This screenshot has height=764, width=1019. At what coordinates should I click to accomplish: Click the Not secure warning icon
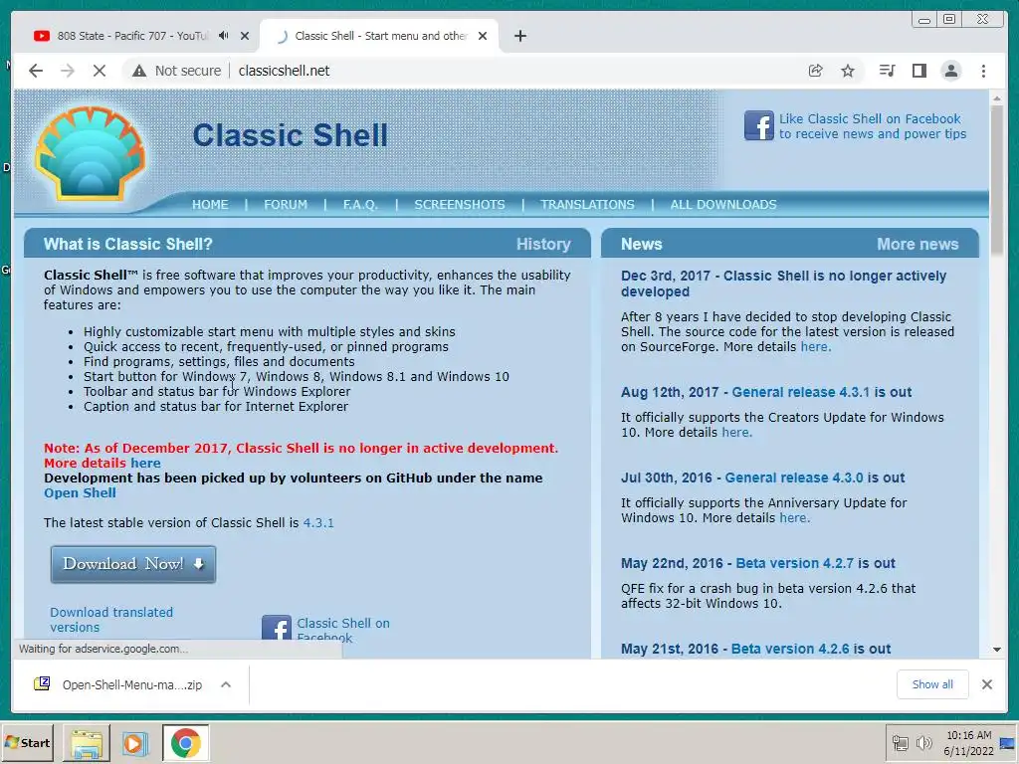coord(139,71)
